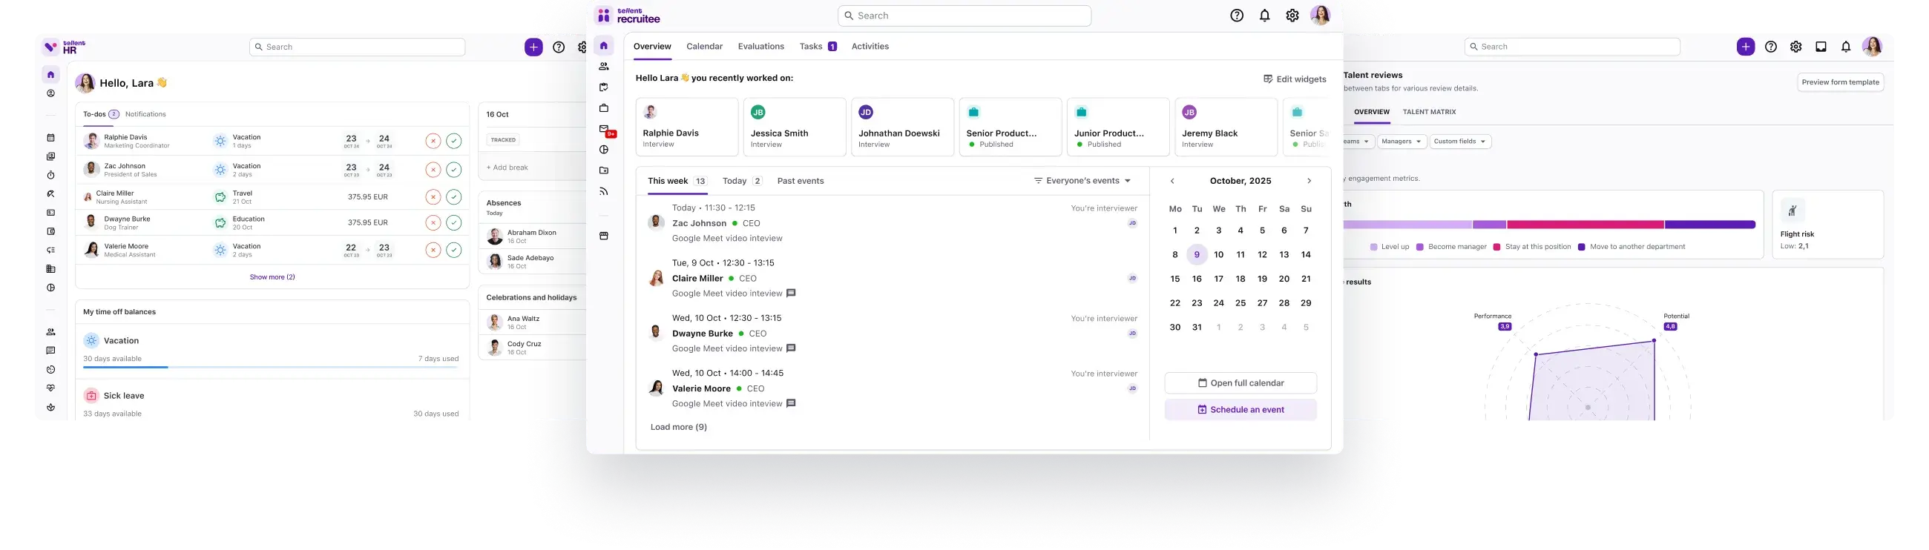Click the purple plus button in HR window
Screen dimensions: 1929x550
533,47
